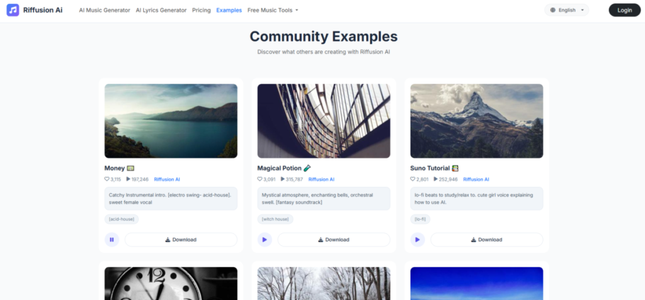Image resolution: width=645 pixels, height=300 pixels.
Task: Open AI Lyrics Generator menu item
Action: click(x=161, y=10)
